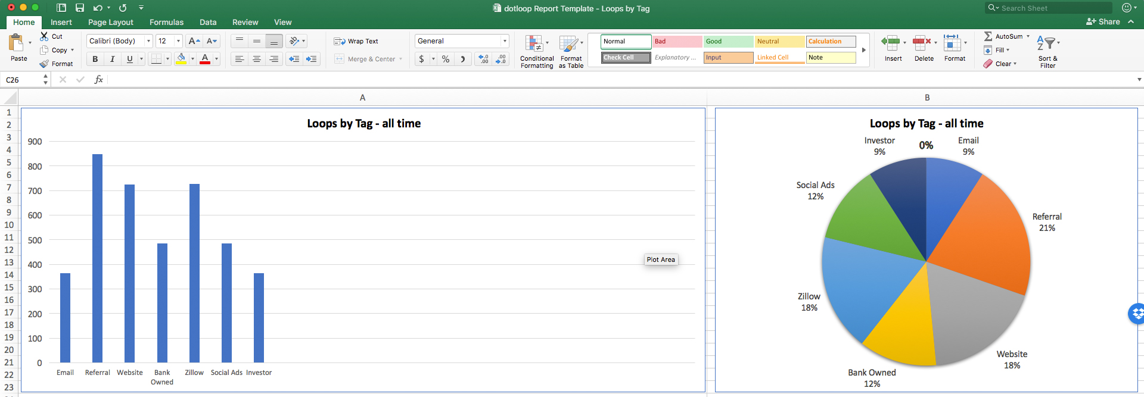
Task: Click the Format painter brush icon
Action: [44, 64]
